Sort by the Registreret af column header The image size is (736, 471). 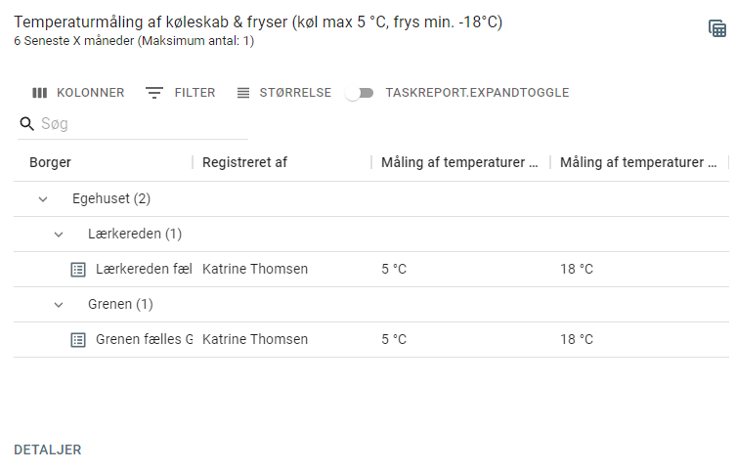(244, 163)
